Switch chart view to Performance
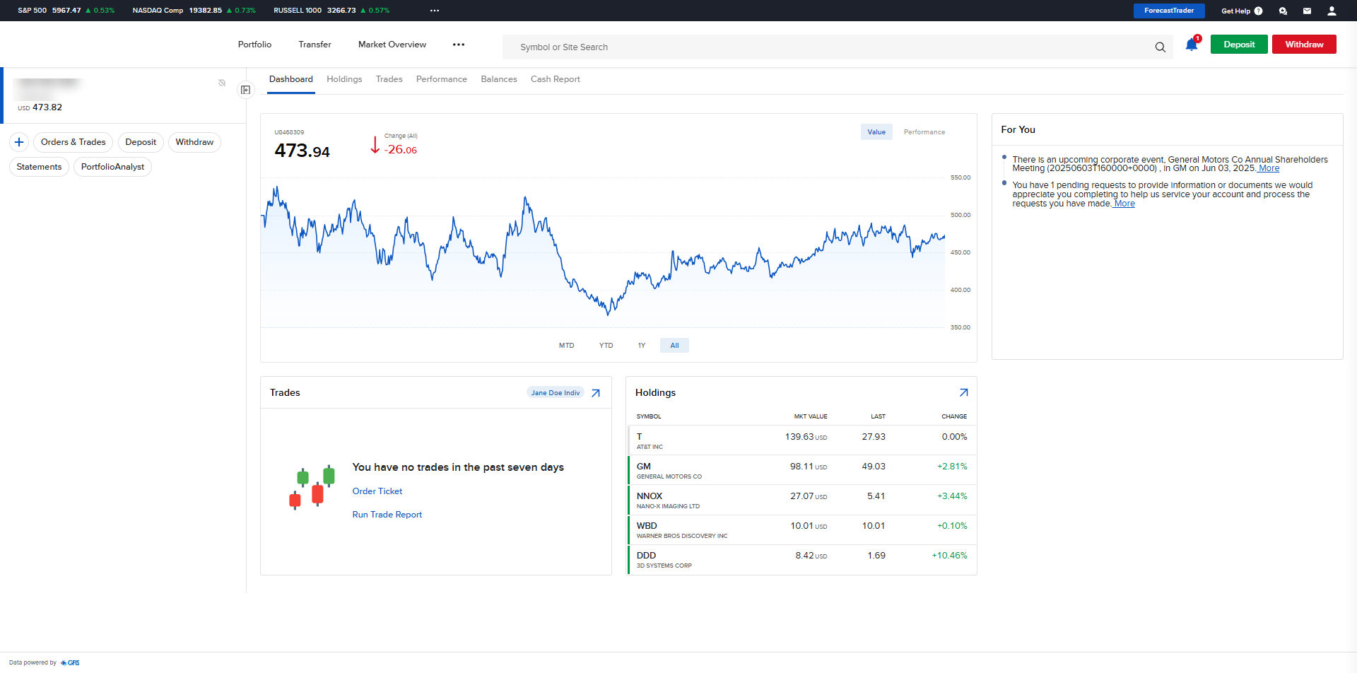 pos(924,131)
